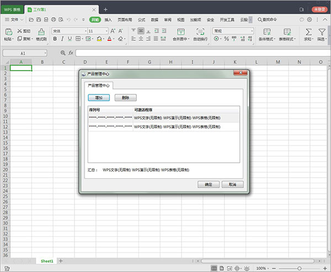Center text horizontally
Image resolution: width=331 pixels, height=272 pixels.
[141, 39]
